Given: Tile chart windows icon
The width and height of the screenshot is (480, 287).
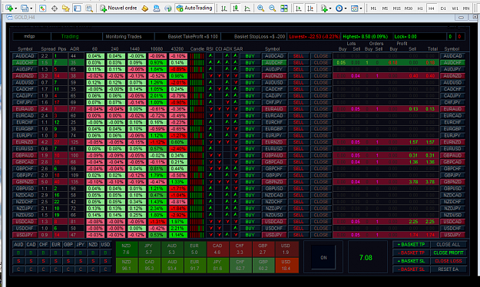Looking at the screenshot, I should [284, 8].
